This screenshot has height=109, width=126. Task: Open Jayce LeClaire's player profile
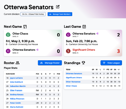coord(16,78)
